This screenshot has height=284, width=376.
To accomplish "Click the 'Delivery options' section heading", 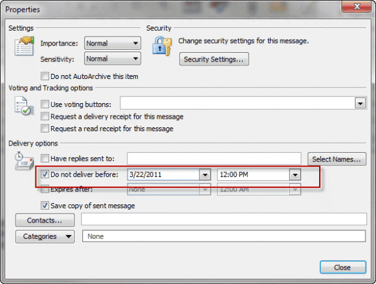I will pyautogui.click(x=33, y=144).
